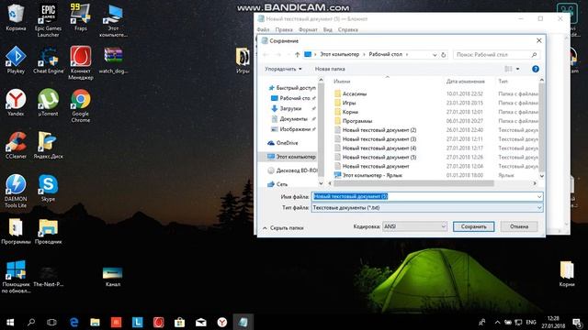Select Google Chrome desktop icon
Viewport: 588px width, 330px height.
[x=80, y=105]
